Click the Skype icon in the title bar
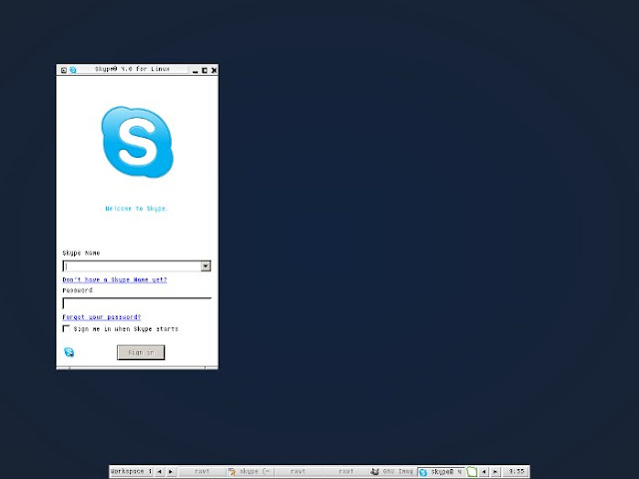Viewport: 639px width, 479px height. tap(73, 70)
